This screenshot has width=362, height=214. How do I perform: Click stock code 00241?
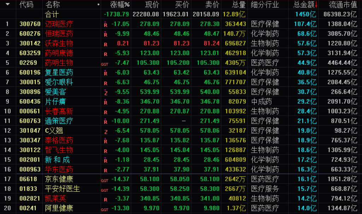(x=28, y=208)
